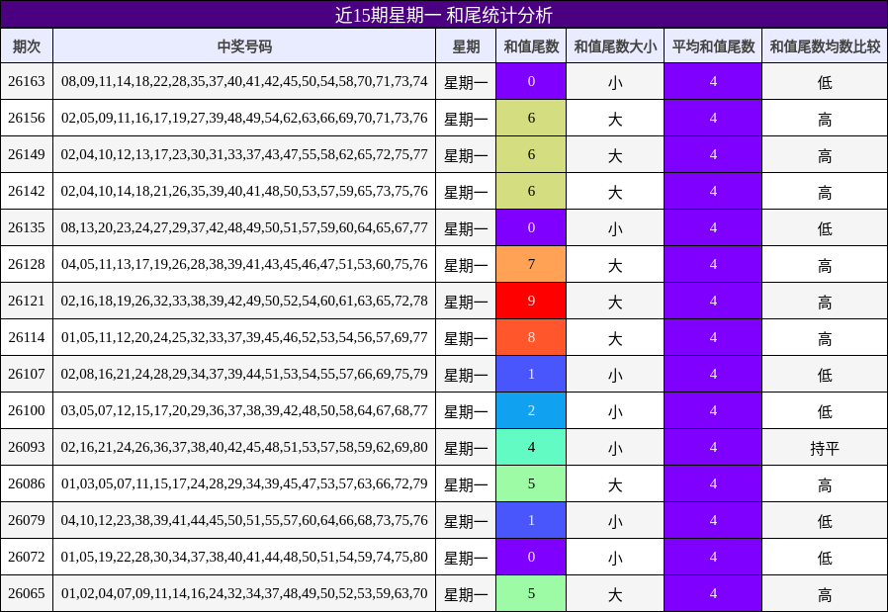Select issue number 26065

pos(27,593)
